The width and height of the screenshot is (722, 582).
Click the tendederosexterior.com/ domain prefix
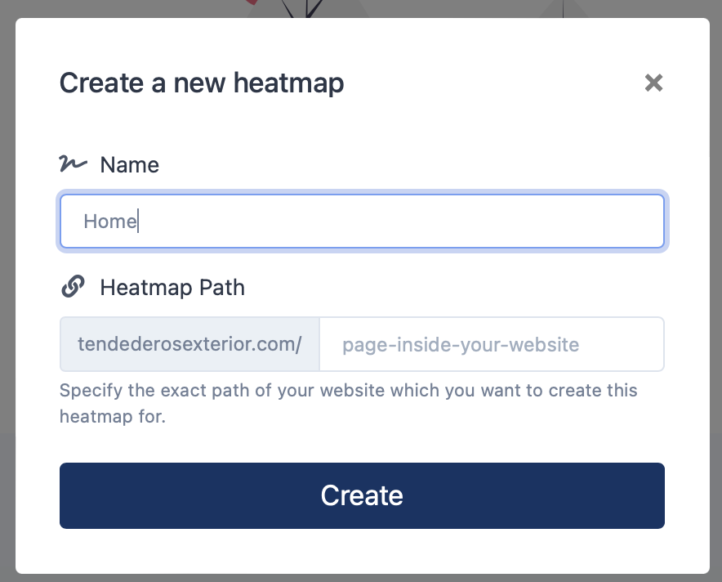click(x=189, y=344)
